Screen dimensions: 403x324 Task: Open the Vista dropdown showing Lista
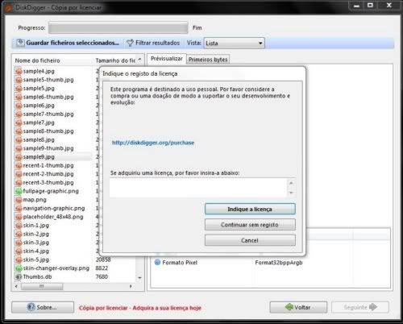(x=234, y=44)
